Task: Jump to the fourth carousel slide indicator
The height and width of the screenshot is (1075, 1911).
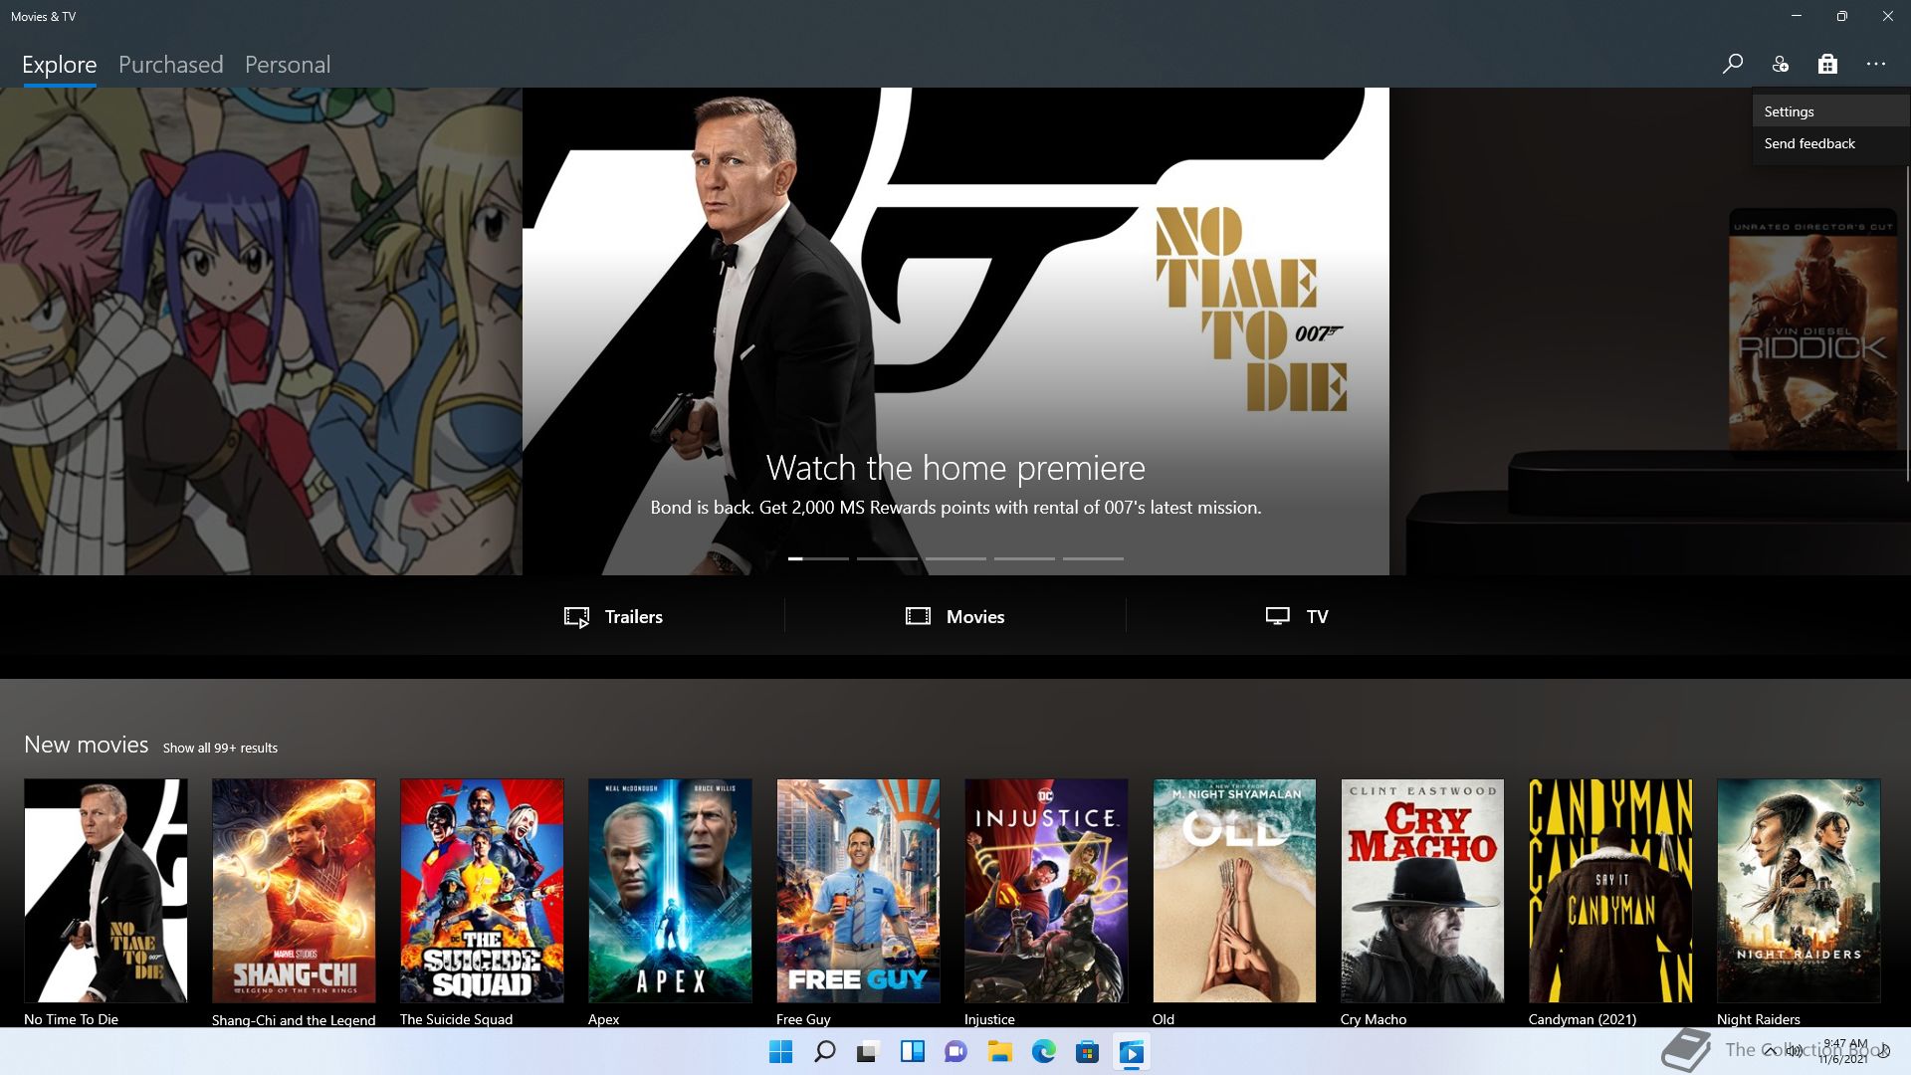Action: click(x=1024, y=558)
